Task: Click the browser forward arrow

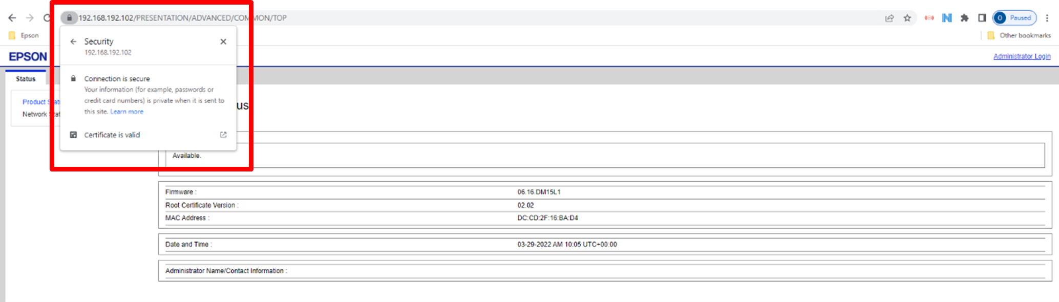Action: pos(30,18)
